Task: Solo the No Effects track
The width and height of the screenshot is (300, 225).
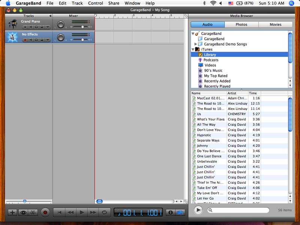Action: tap(36, 40)
